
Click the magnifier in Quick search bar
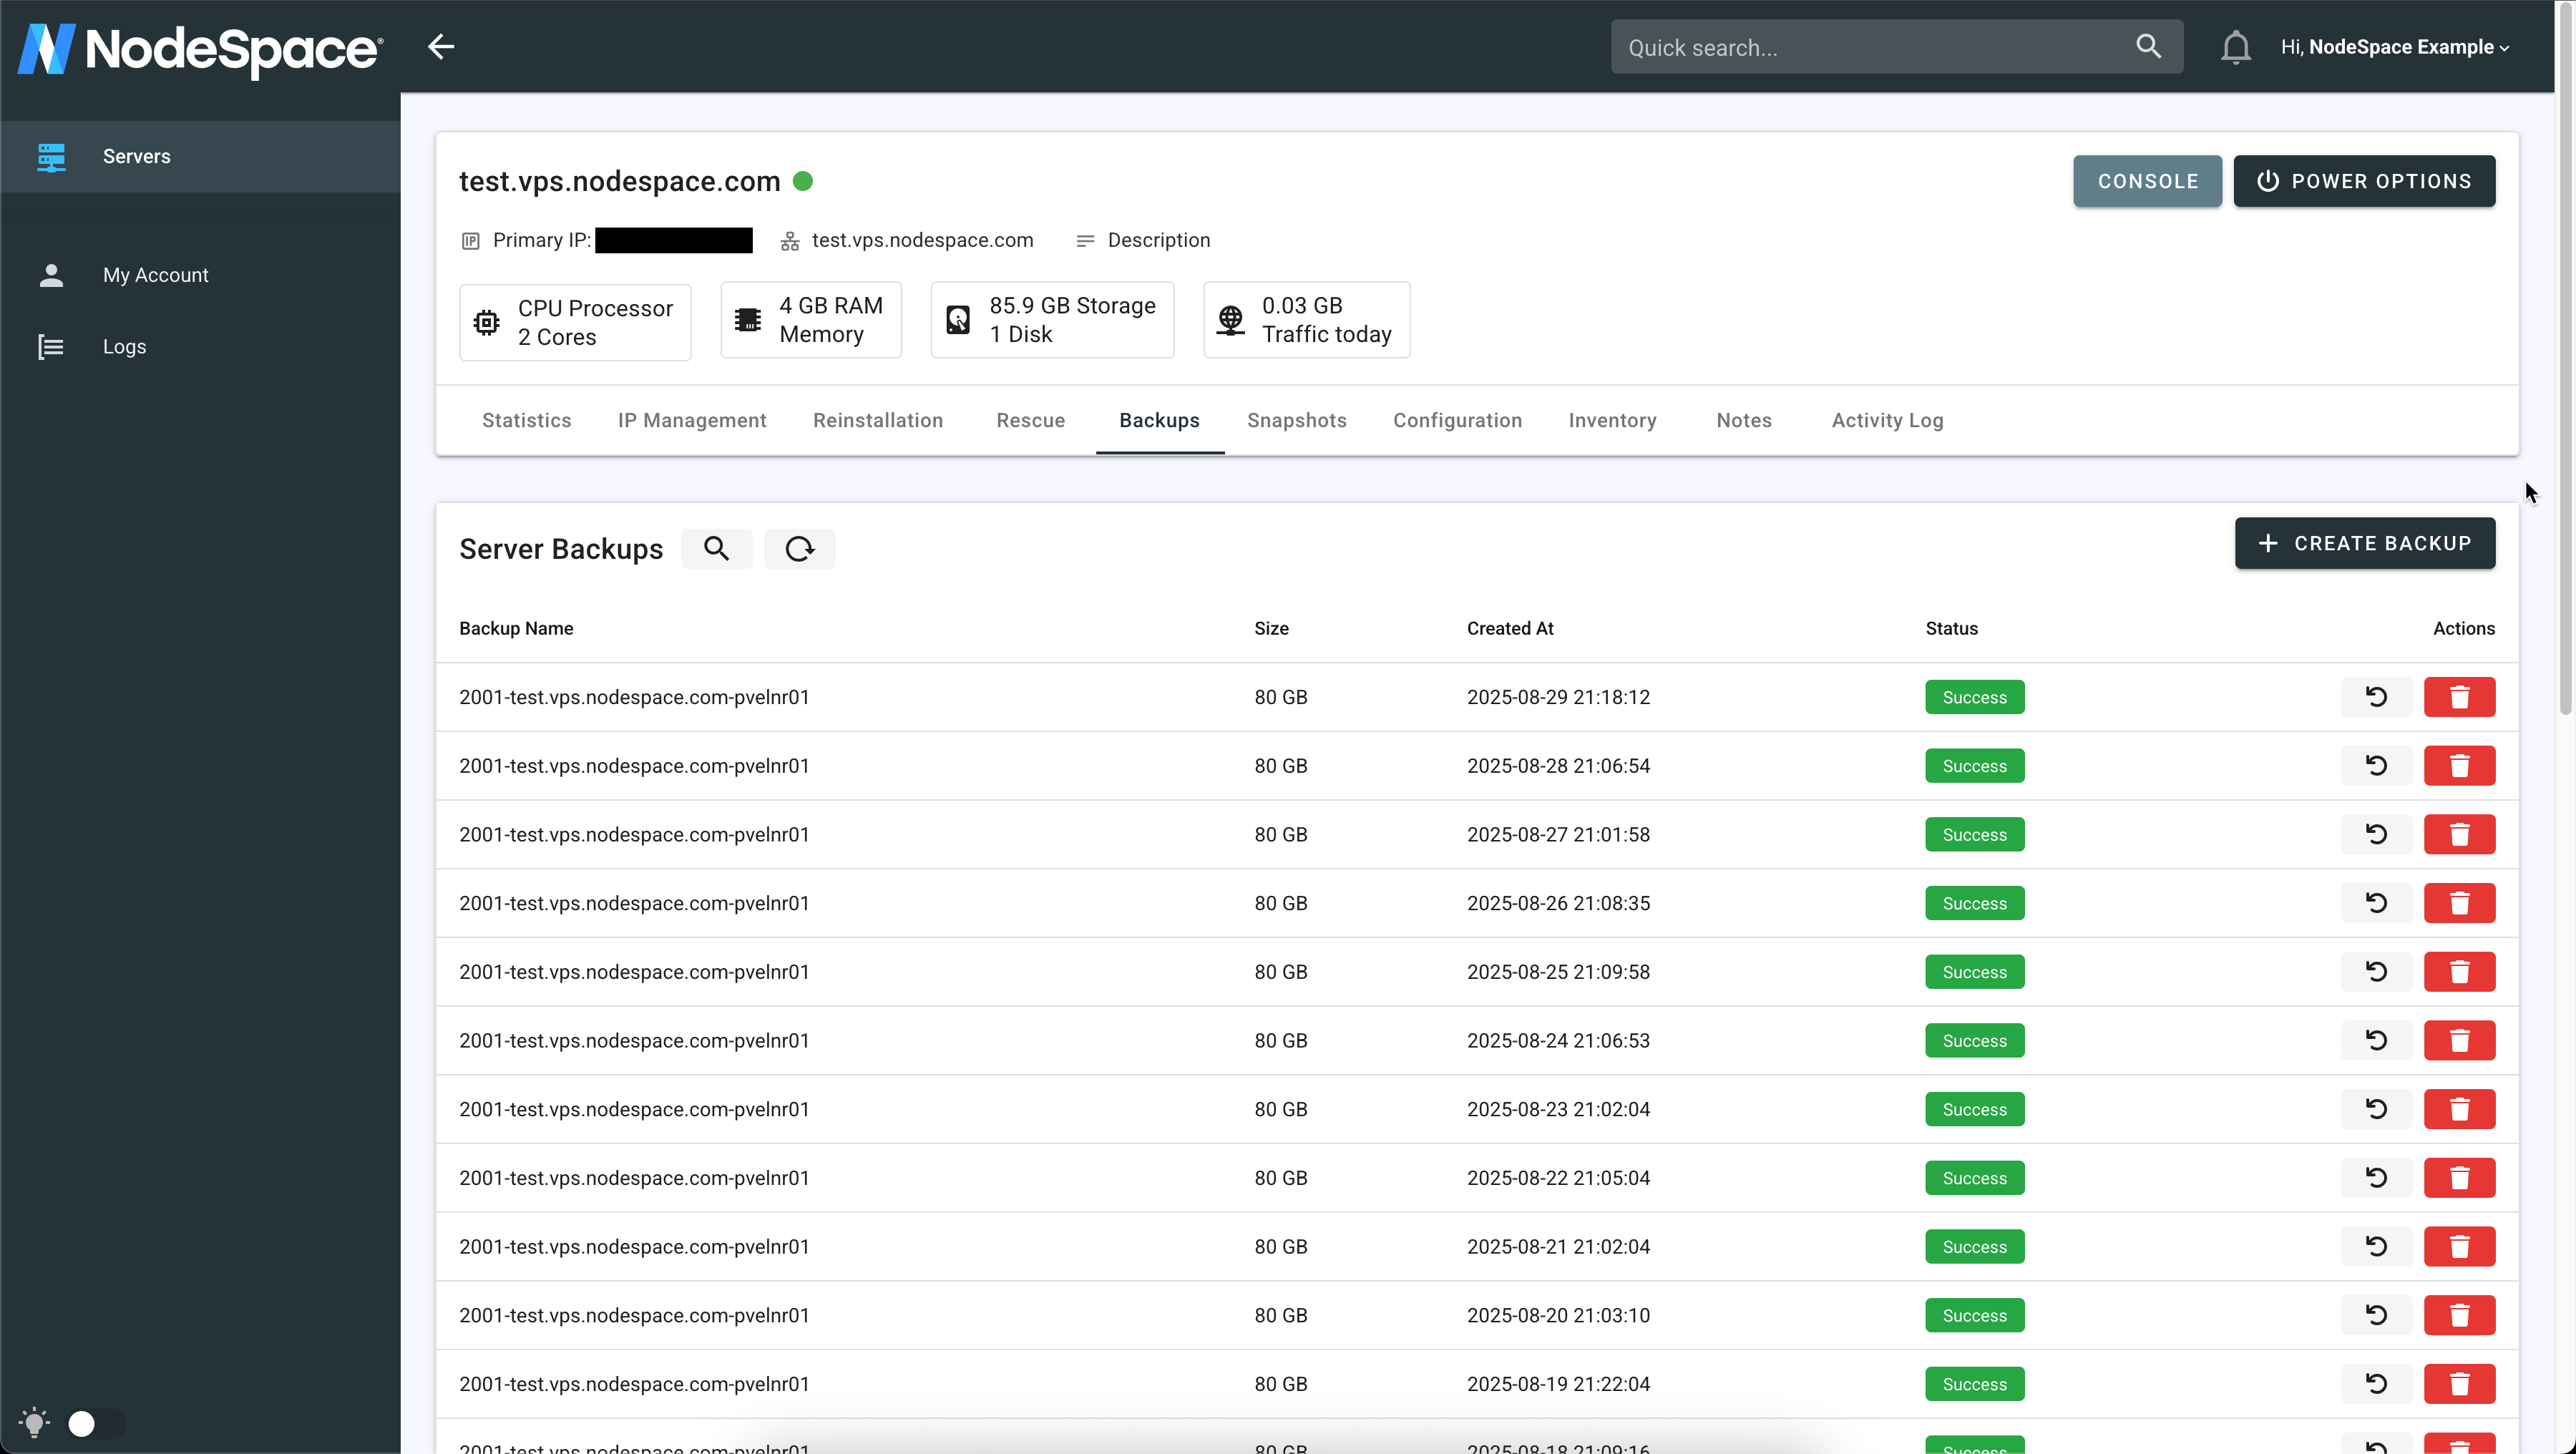[2148, 47]
